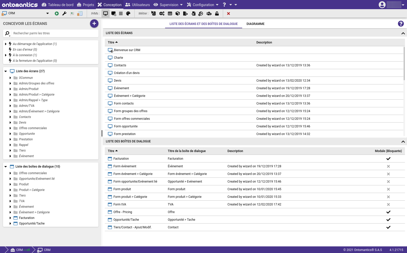
Task: Select the Facturation dialog tree item
Action: 27,218
